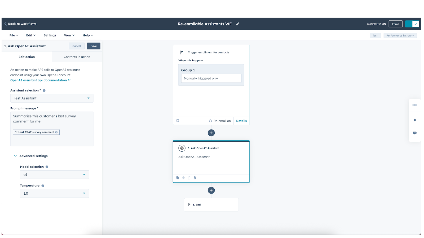424x238 pixels.
Task: Click the flag icon in End step
Action: [x=189, y=205]
